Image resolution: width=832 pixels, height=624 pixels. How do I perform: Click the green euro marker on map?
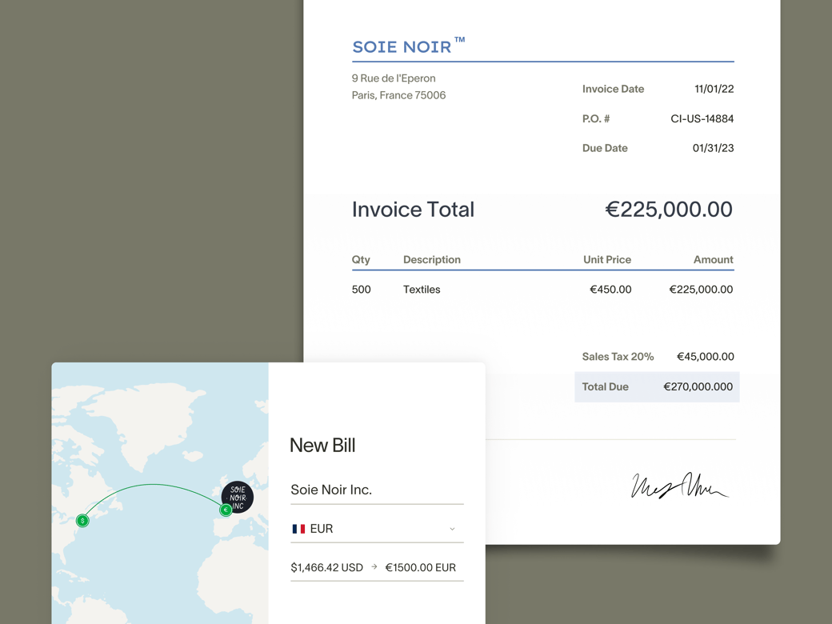226,510
